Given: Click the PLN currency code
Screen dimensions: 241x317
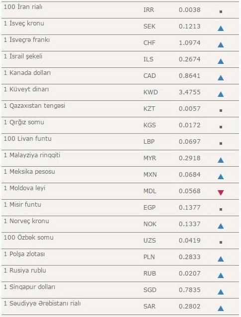Looking at the screenshot, I should [x=149, y=257].
